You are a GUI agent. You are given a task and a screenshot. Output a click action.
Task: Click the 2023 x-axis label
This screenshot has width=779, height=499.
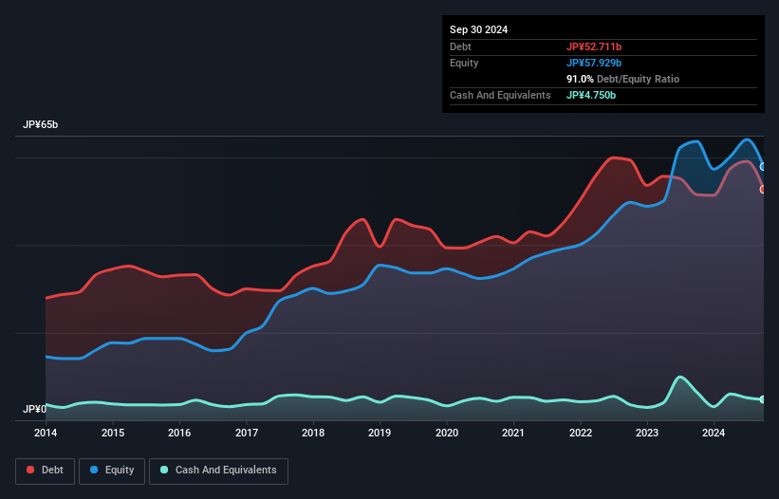647,433
